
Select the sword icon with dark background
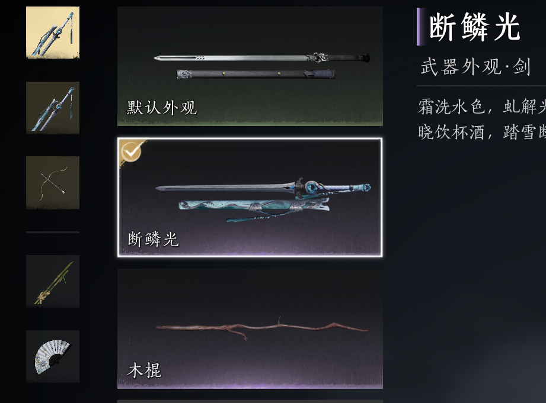pyautogui.click(x=53, y=108)
